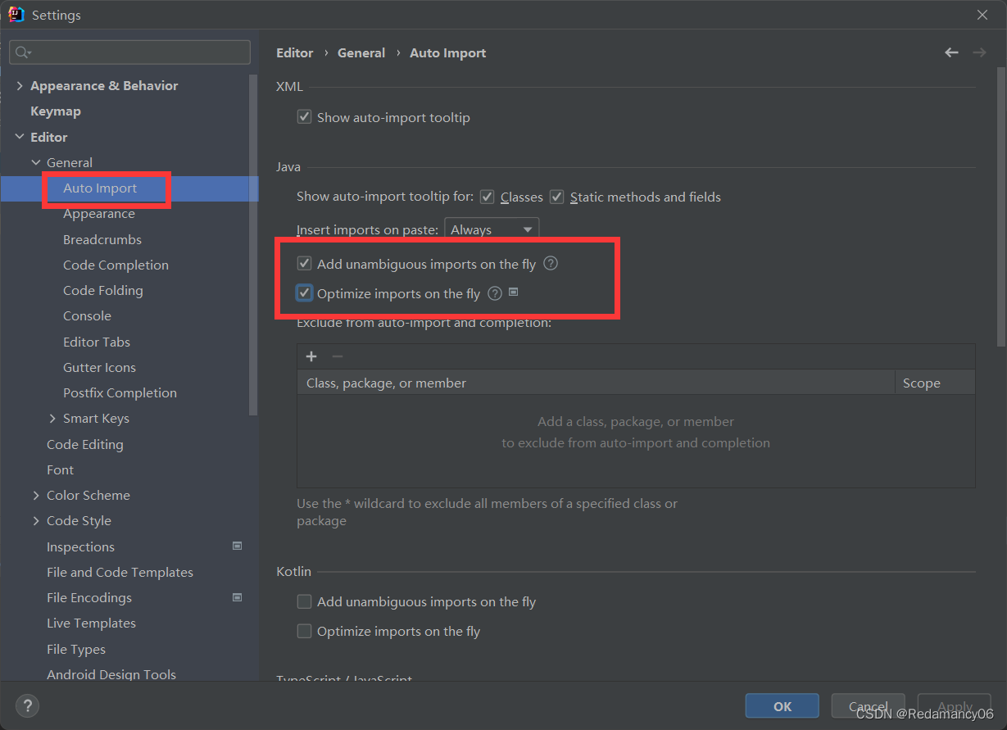Open Android Design Tools settings

click(x=111, y=674)
